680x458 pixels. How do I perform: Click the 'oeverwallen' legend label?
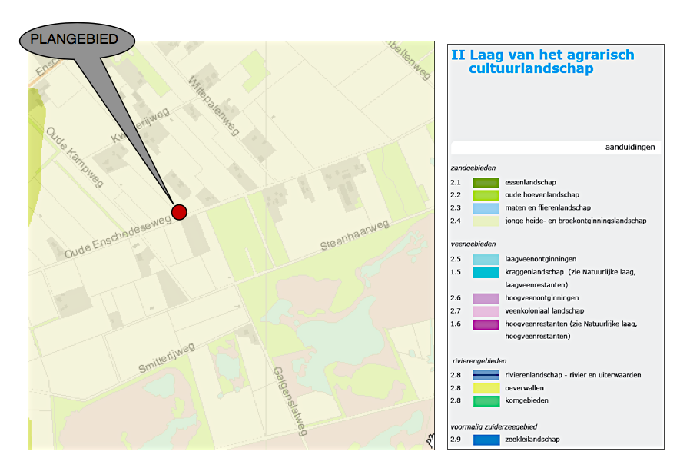pos(524,388)
